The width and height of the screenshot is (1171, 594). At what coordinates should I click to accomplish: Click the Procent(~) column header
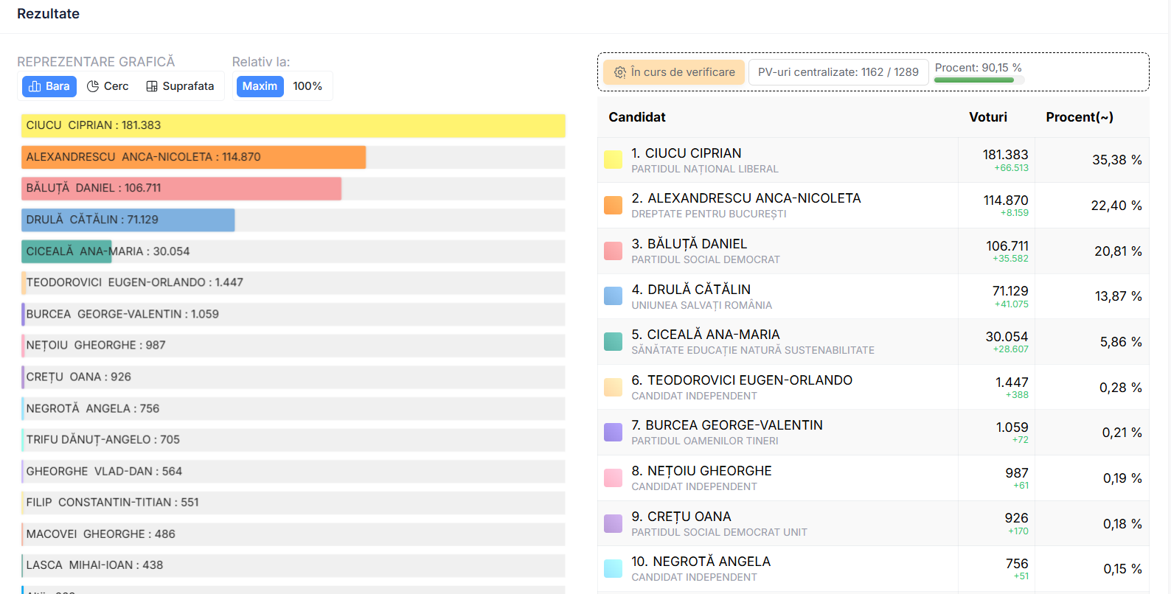point(1079,117)
